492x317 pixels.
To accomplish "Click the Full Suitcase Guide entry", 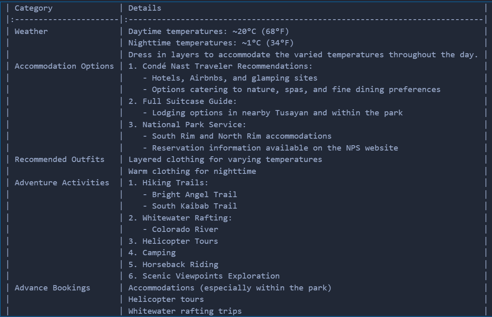I will (x=182, y=101).
